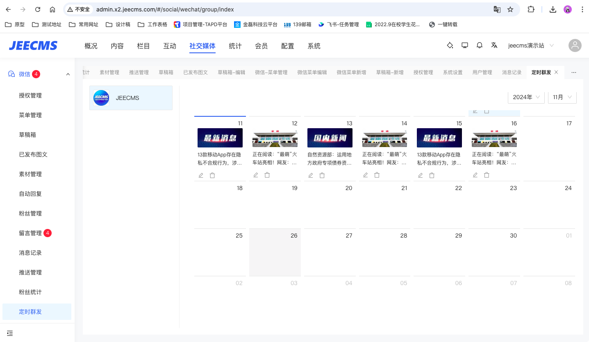Select the JEECMS account in the list
This screenshot has height=342, width=589.
tap(131, 98)
